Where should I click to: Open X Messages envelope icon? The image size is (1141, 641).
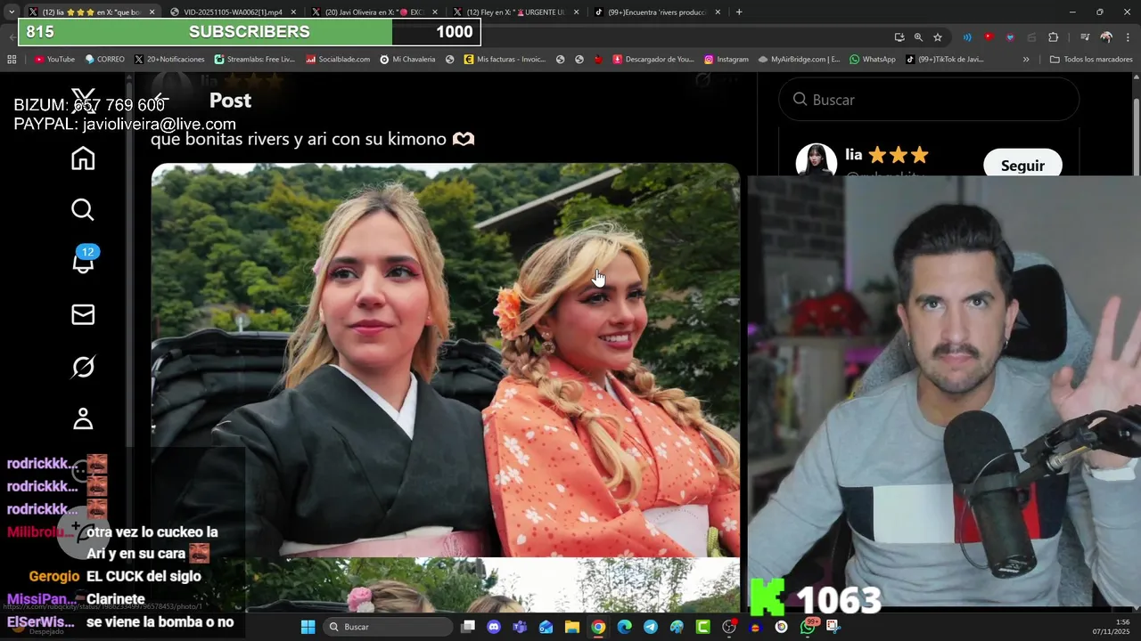pos(83,314)
